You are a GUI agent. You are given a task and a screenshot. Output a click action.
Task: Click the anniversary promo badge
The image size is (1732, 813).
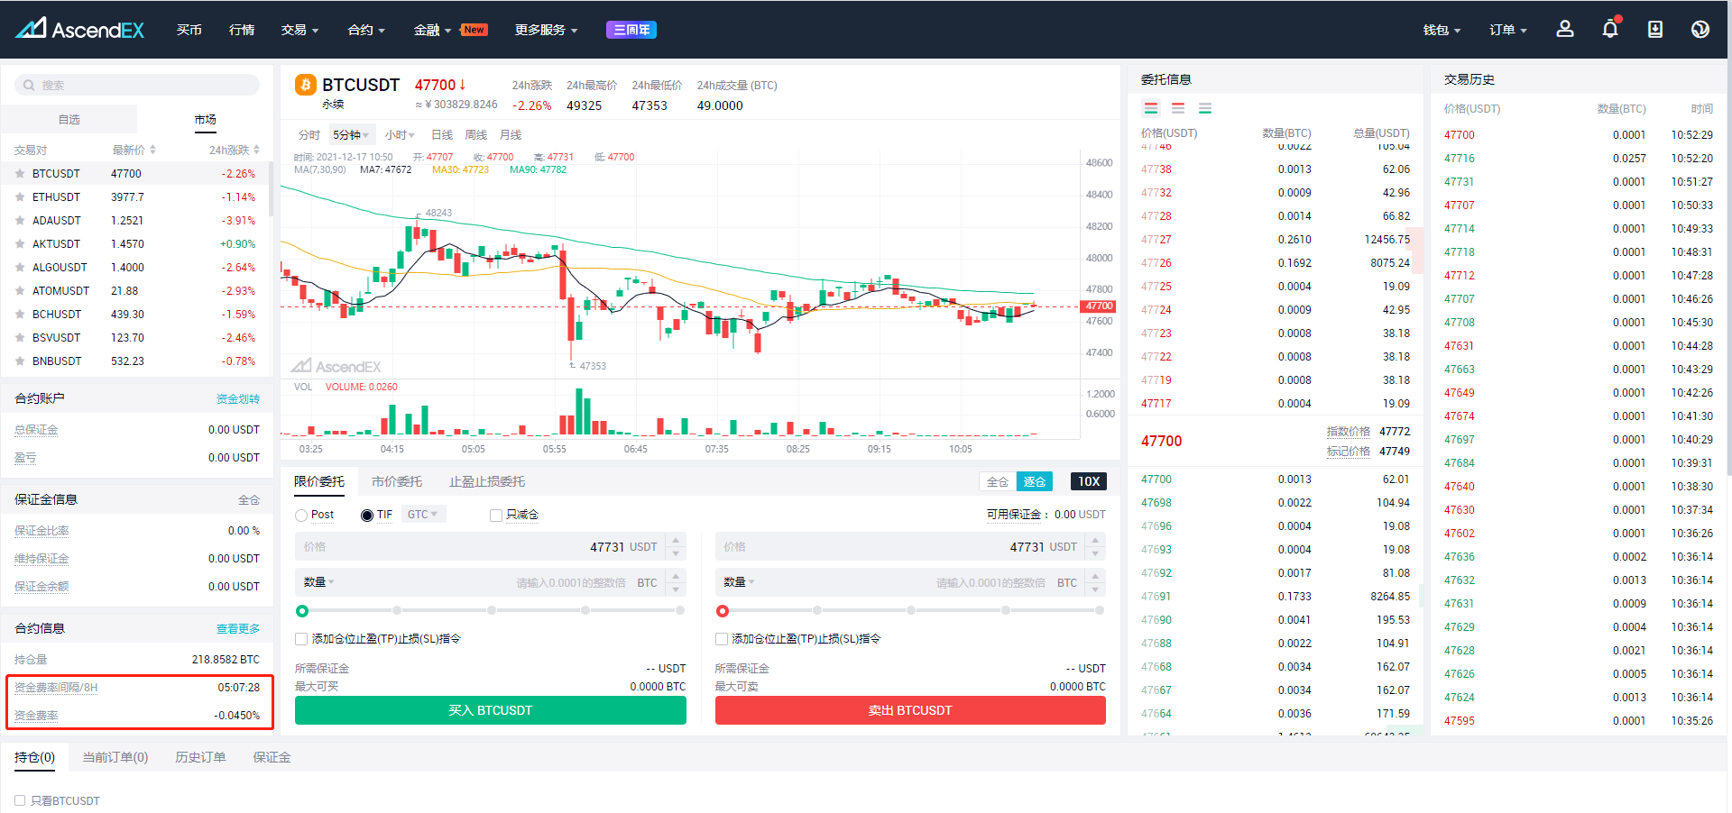(631, 30)
